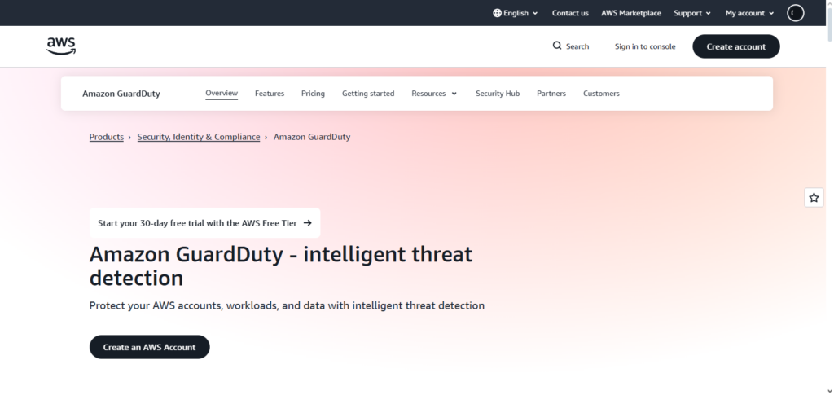
Task: Expand the Resources dropdown chevron
Action: point(454,94)
